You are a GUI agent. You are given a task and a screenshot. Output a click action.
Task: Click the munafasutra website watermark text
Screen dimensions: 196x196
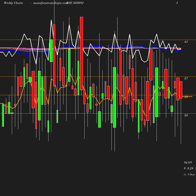point(50,3)
